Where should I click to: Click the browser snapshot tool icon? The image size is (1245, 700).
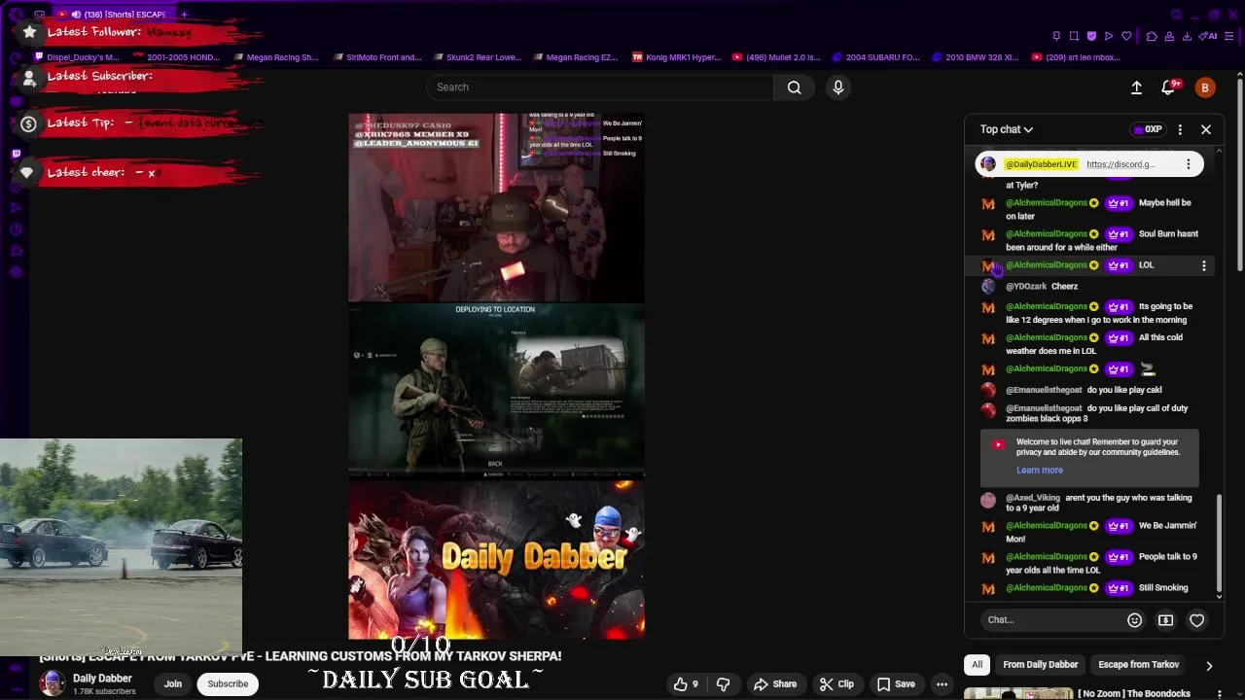tap(1074, 36)
